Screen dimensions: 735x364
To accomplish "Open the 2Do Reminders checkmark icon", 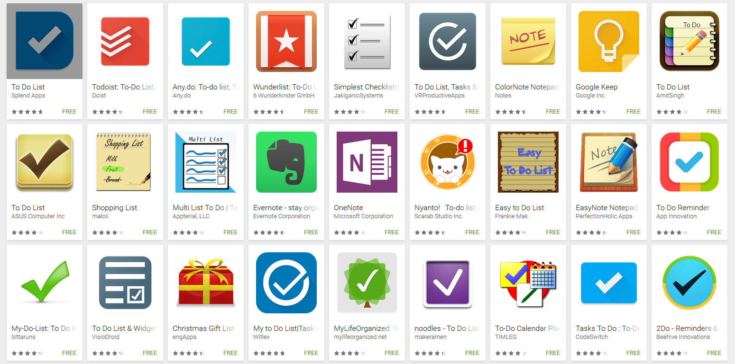I will click(689, 283).
